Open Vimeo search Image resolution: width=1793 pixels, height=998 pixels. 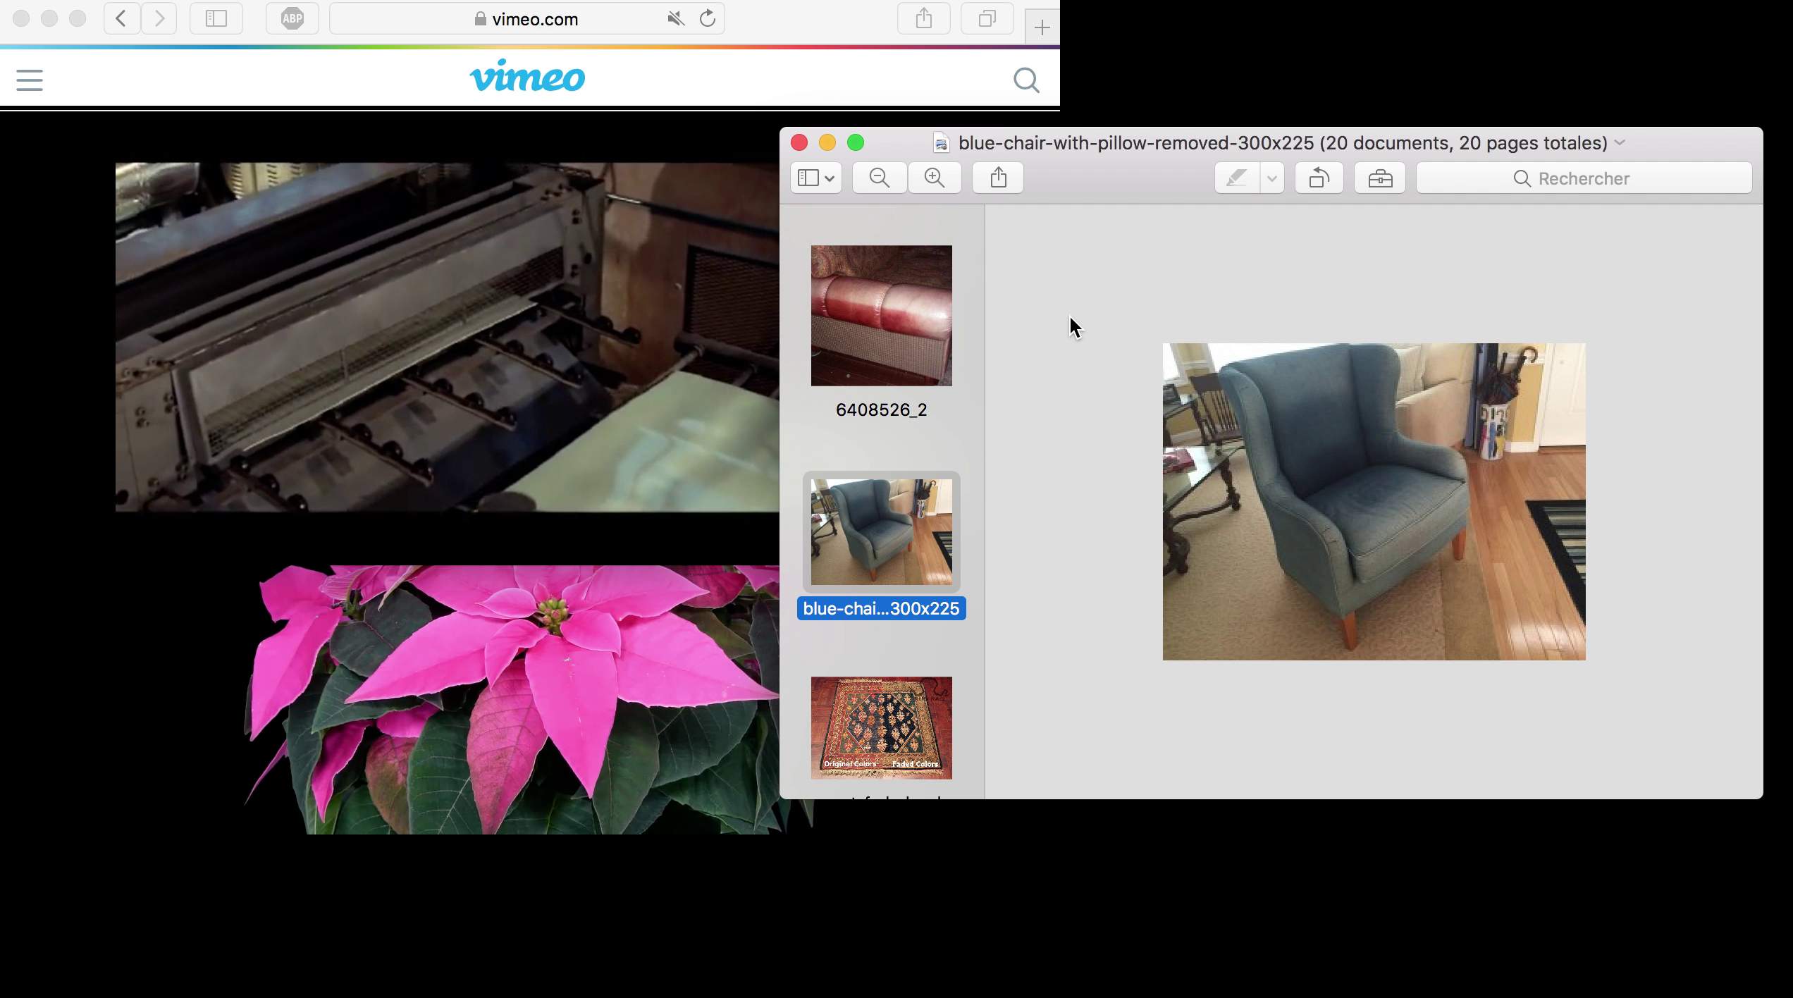pyautogui.click(x=1027, y=80)
